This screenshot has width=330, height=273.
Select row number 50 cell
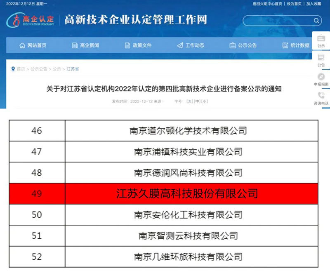point(37,215)
